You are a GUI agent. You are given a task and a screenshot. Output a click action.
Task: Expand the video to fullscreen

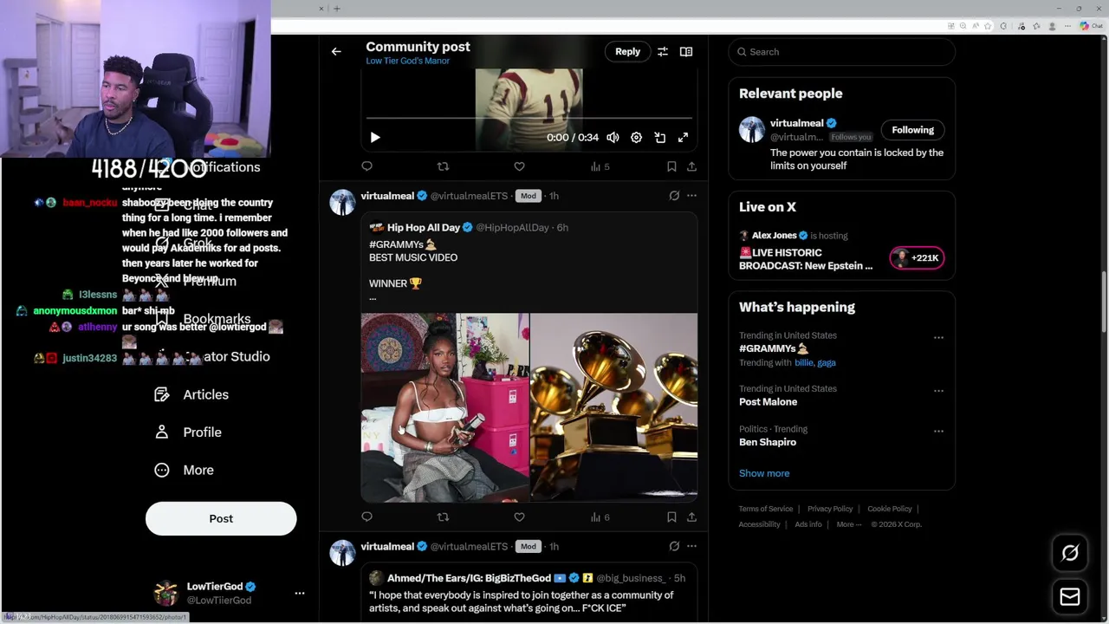tap(683, 138)
